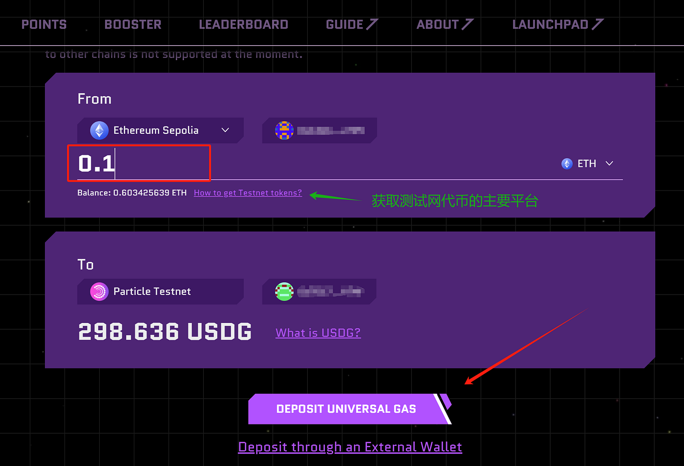684x466 pixels.
Task: Click the To section heading
Action: 85,264
